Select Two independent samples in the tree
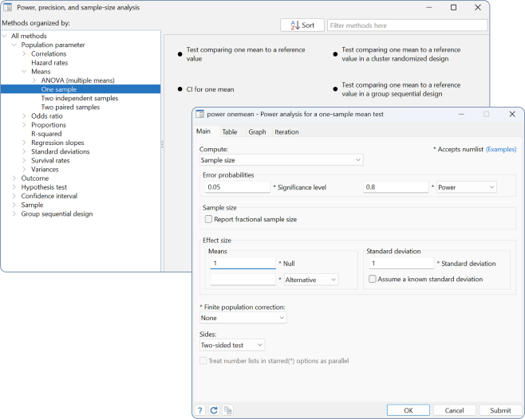 (x=80, y=98)
